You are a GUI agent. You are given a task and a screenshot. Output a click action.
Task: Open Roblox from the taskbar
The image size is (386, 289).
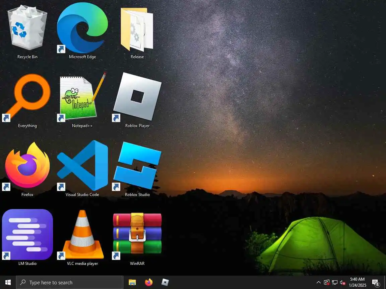point(165,282)
